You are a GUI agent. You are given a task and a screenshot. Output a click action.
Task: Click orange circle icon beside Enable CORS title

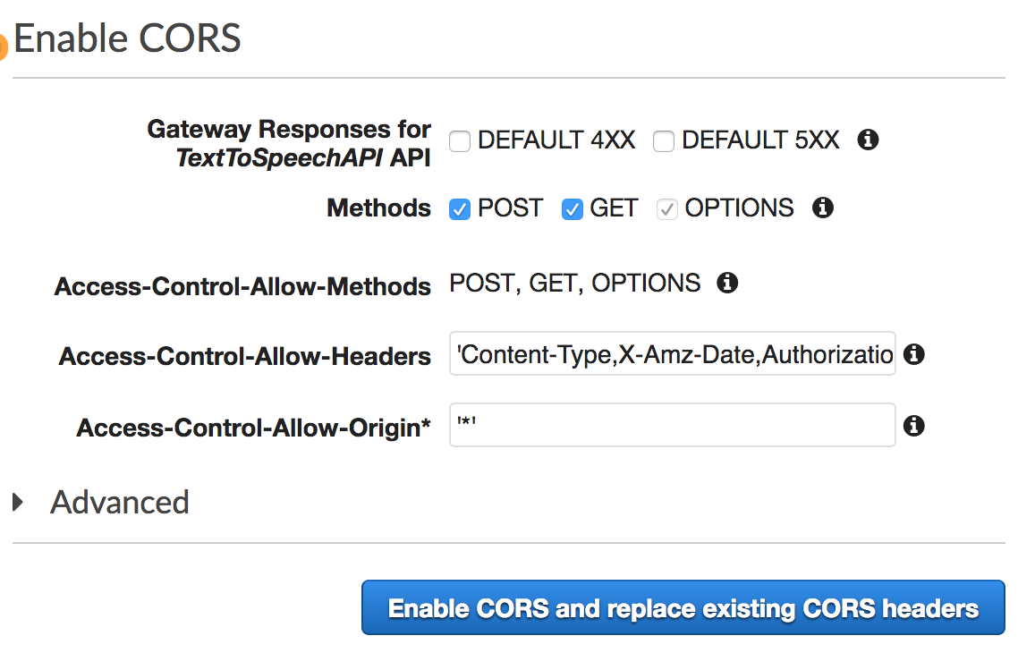click(3, 47)
